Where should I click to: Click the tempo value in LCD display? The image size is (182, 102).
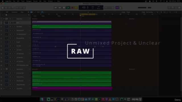93,7
